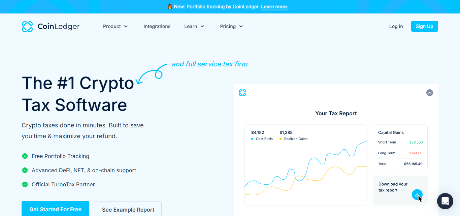Click the $56,165.40 Total value

[x=413, y=164]
